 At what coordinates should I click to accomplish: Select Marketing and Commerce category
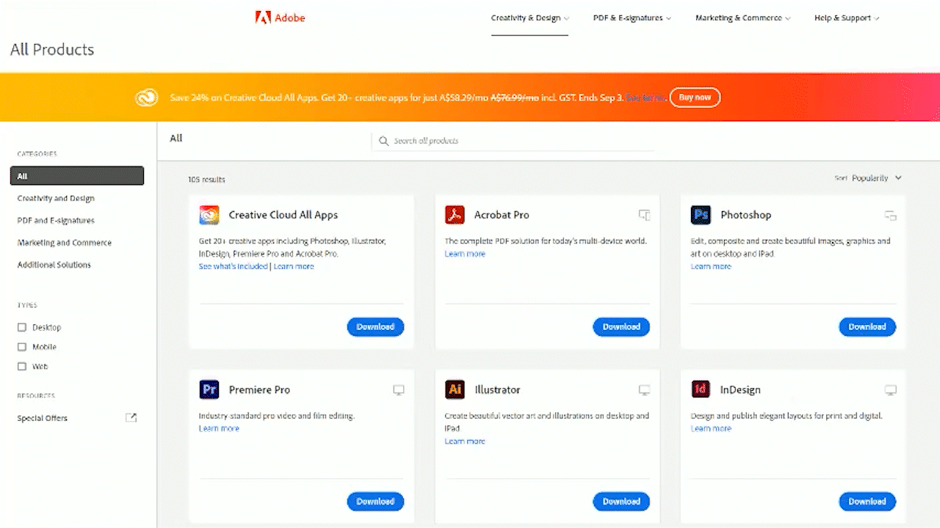(65, 243)
